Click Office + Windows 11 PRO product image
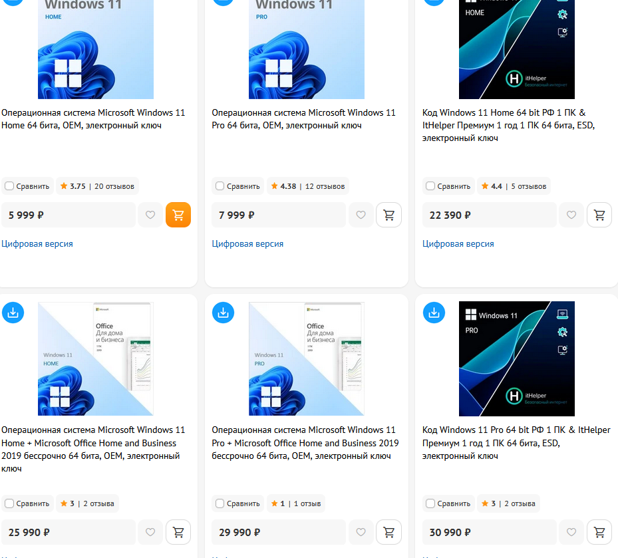Image resolution: width=618 pixels, height=558 pixels. pos(307,358)
